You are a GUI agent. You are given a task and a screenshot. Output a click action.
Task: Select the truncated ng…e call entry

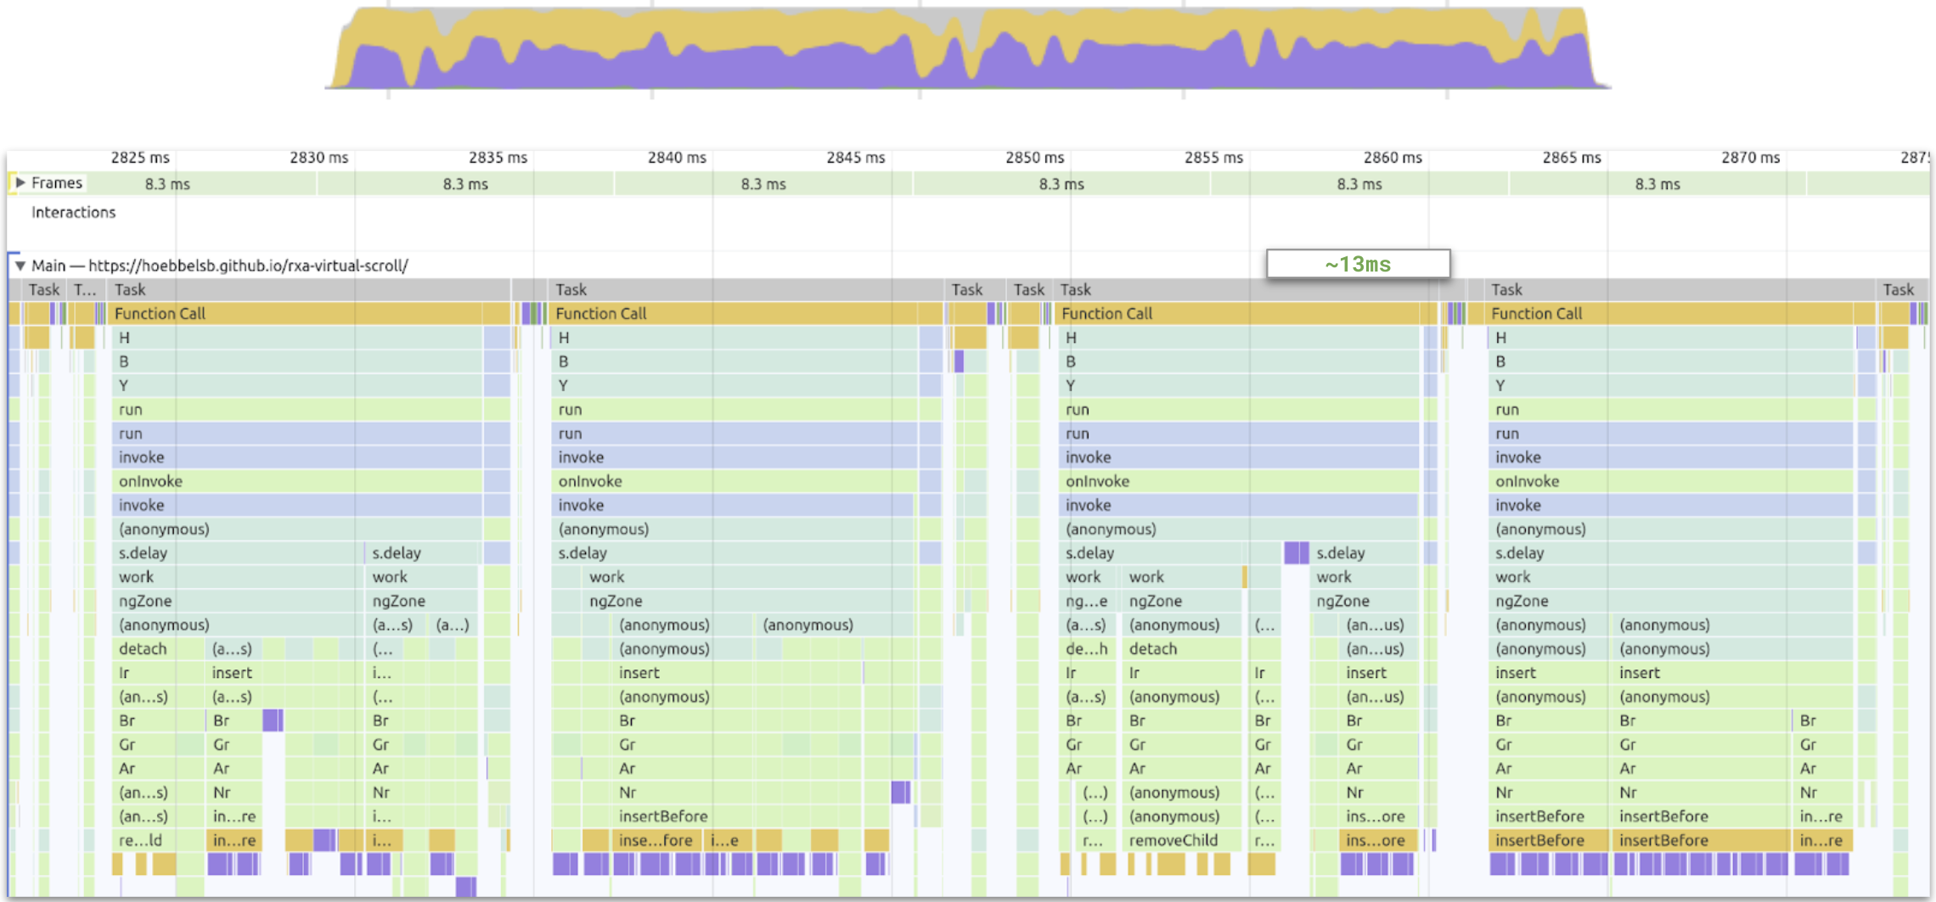click(x=1086, y=601)
